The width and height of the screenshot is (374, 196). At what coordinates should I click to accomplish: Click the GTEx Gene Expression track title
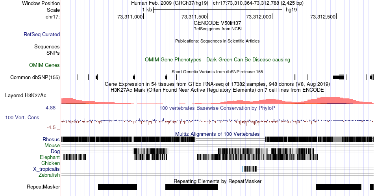pos(217,84)
